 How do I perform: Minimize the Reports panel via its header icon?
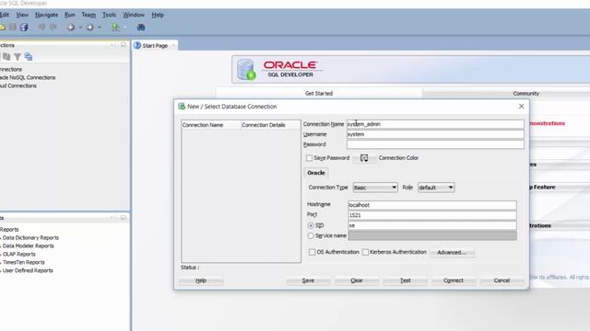(123, 218)
